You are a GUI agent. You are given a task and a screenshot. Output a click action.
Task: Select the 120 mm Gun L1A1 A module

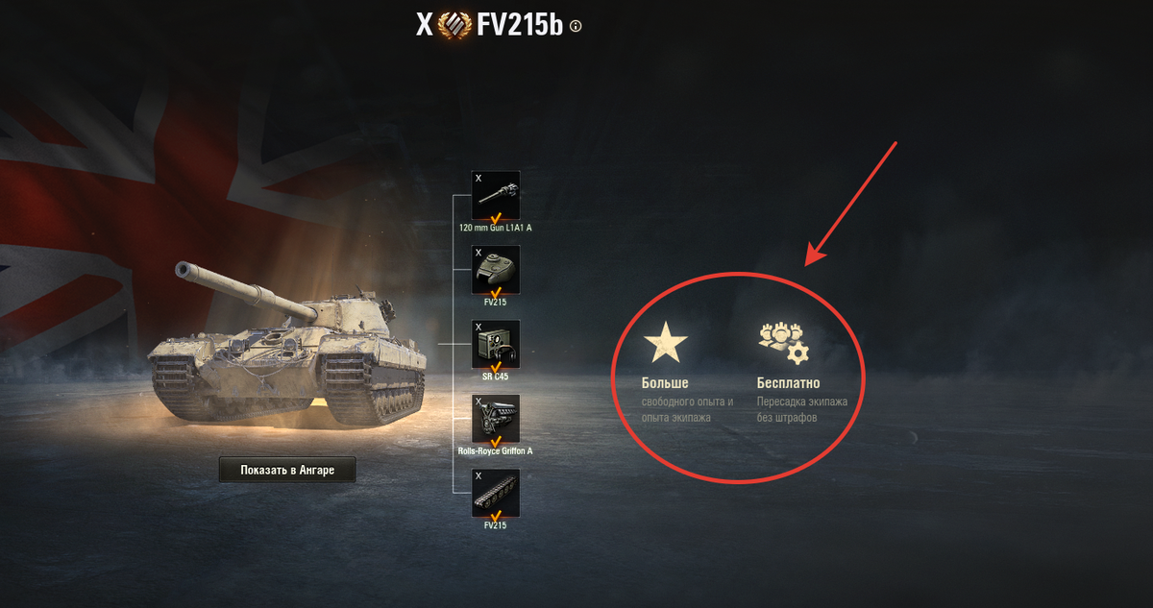click(496, 196)
